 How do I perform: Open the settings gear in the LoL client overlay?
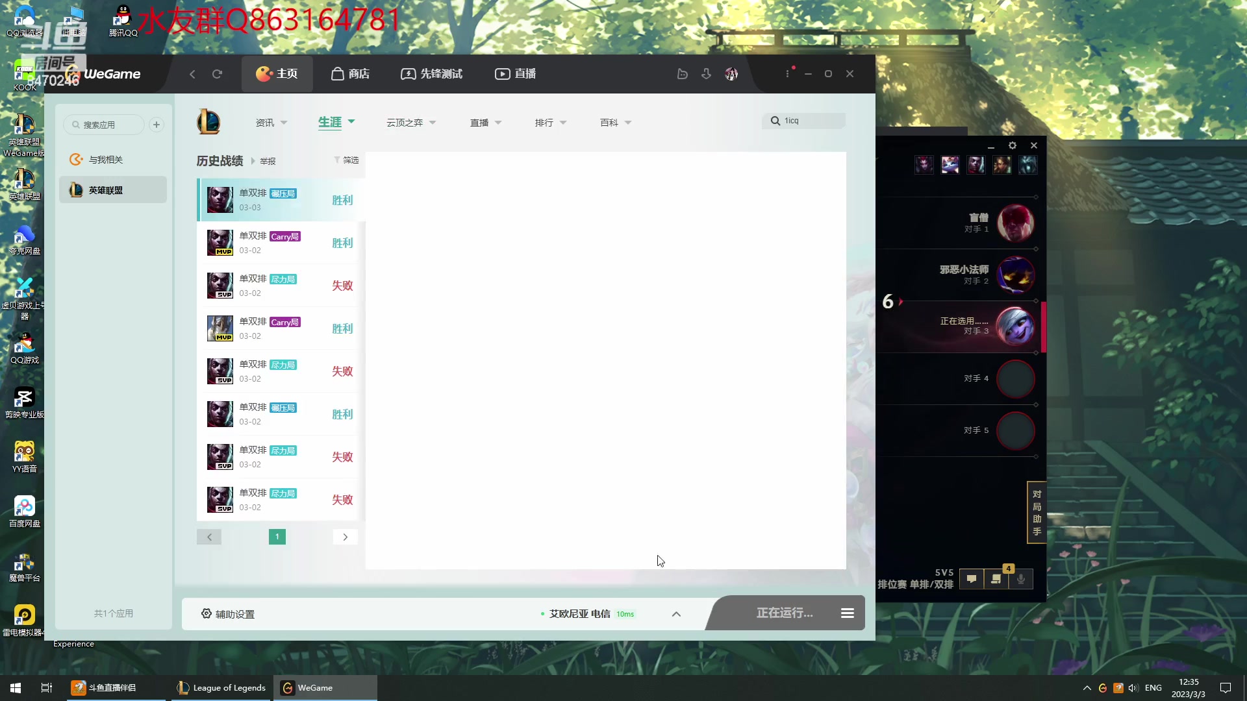(x=1013, y=145)
